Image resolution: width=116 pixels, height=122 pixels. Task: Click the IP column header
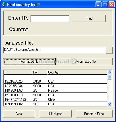pos(18,72)
